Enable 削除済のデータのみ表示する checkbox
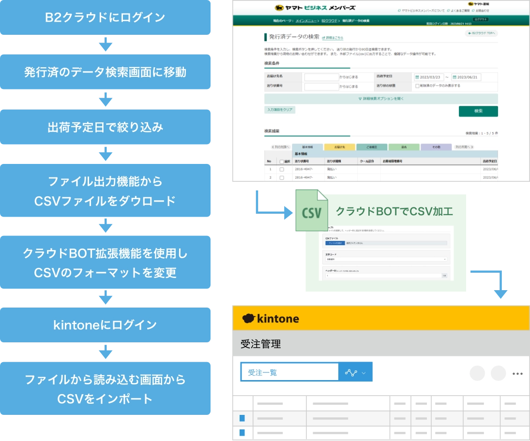This screenshot has height=441, width=530. (x=416, y=86)
